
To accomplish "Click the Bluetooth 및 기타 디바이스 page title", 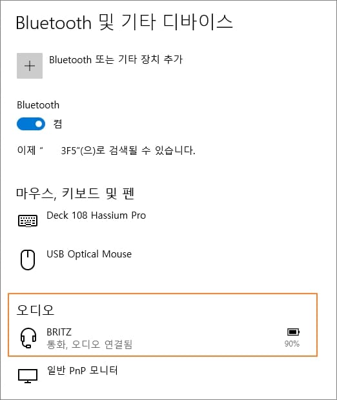I will point(125,22).
